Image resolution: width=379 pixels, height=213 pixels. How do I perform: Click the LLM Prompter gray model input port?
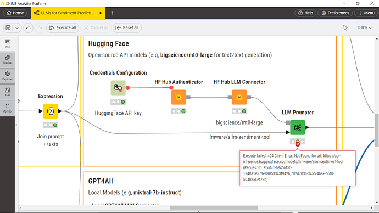pyautogui.click(x=288, y=122)
